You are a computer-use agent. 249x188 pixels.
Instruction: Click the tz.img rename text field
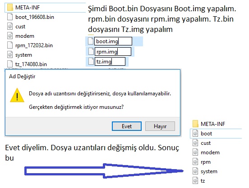(x=110, y=62)
